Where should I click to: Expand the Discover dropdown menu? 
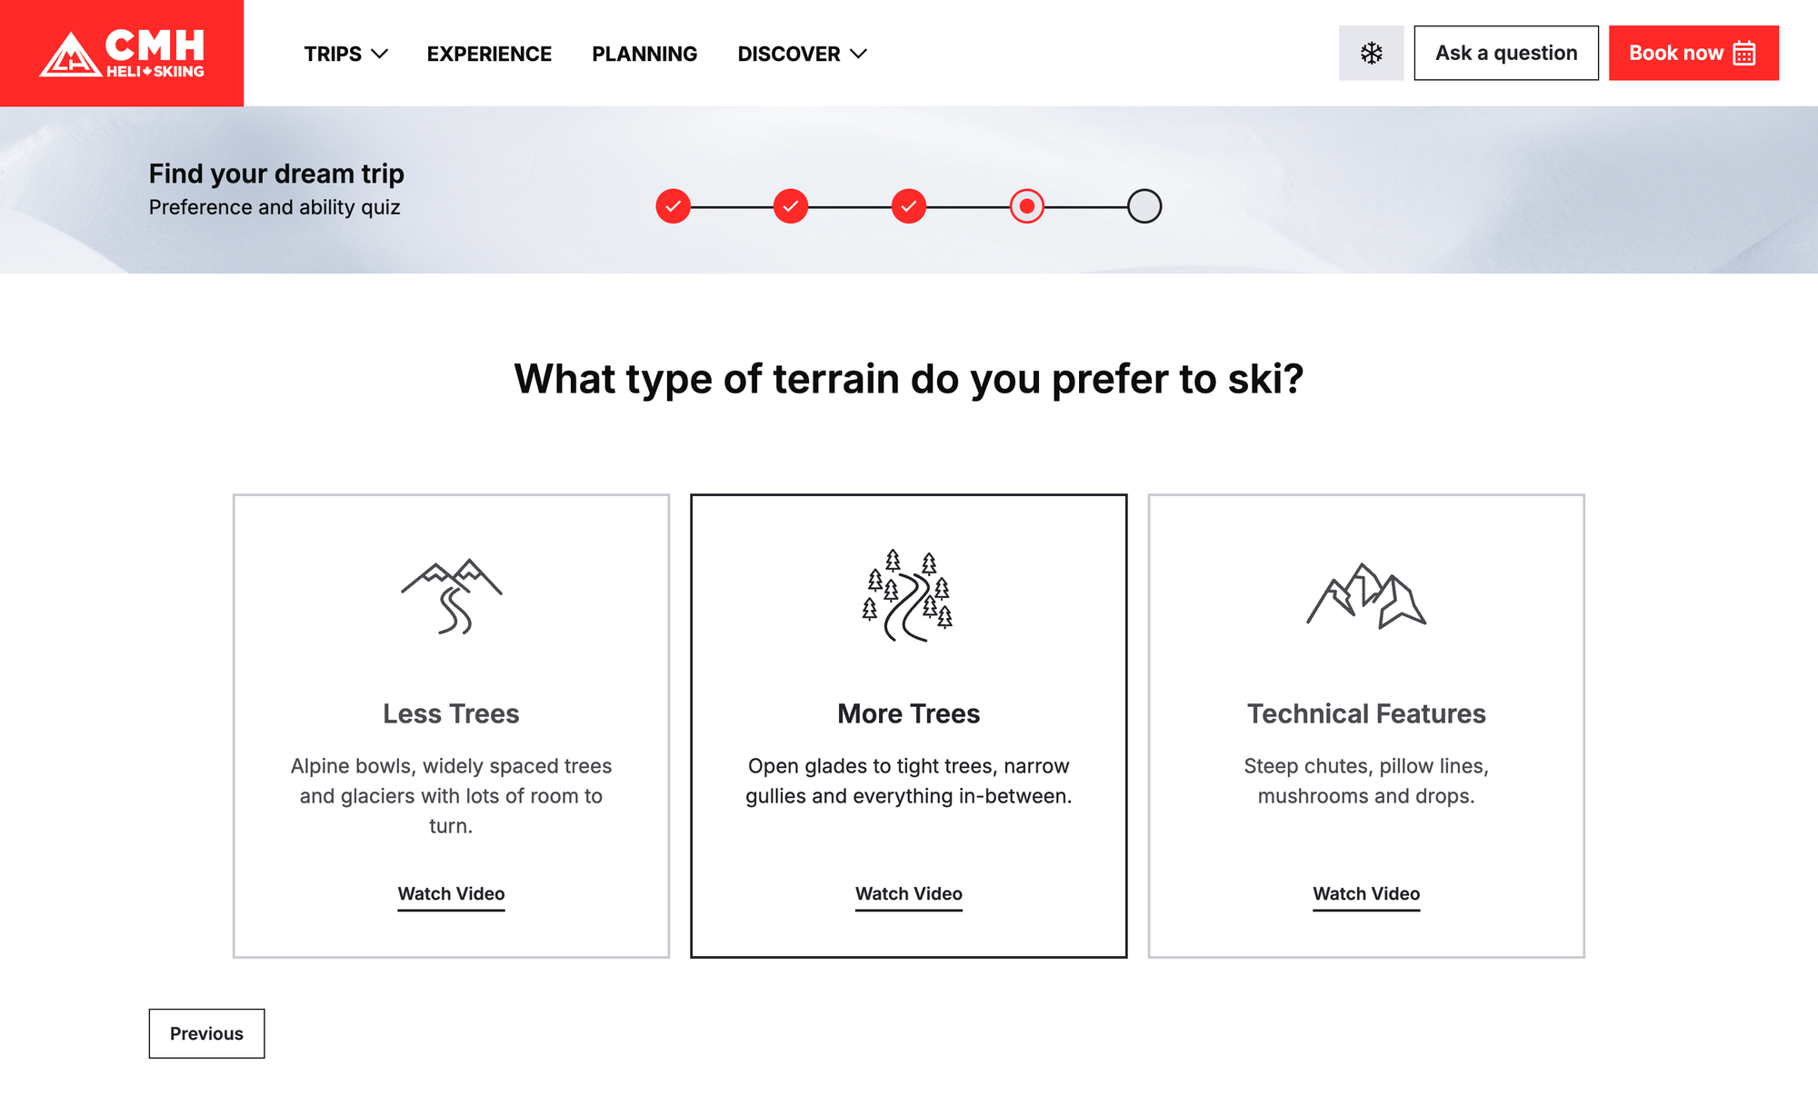[802, 54]
